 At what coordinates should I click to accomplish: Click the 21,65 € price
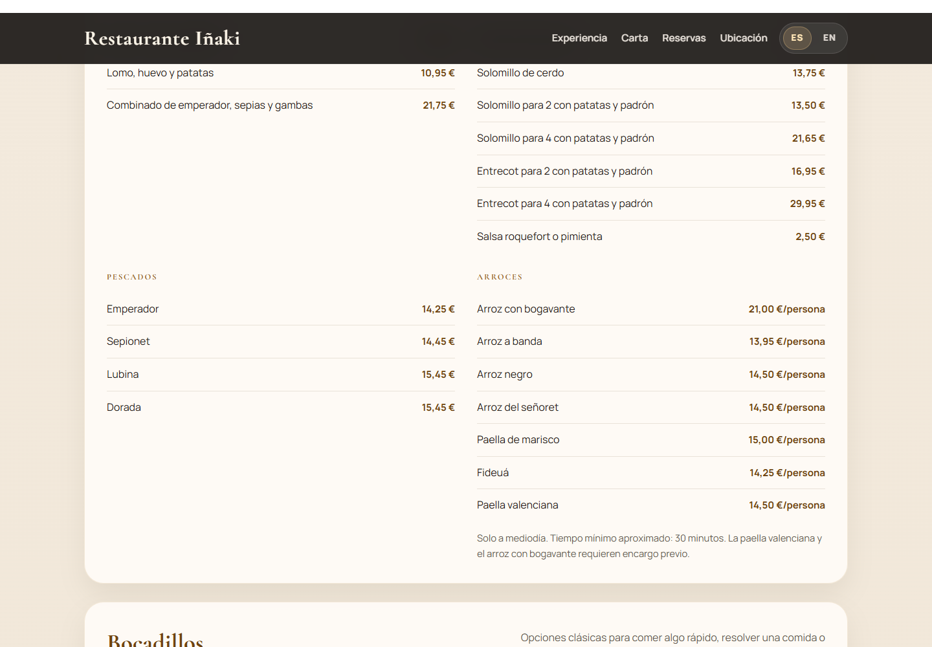coord(808,138)
